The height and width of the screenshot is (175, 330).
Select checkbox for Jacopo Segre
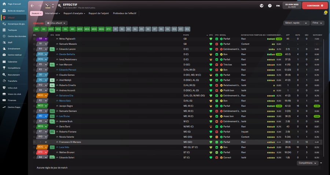pyautogui.click(x=34, y=106)
